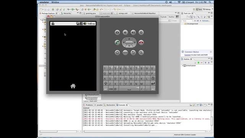Screen dimensions: 245x138
Task: Click the Wi-Fi icon in menu bar
Action: coord(179,2)
